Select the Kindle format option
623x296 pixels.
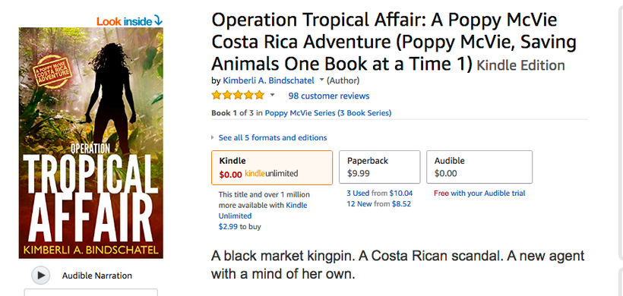click(x=272, y=168)
